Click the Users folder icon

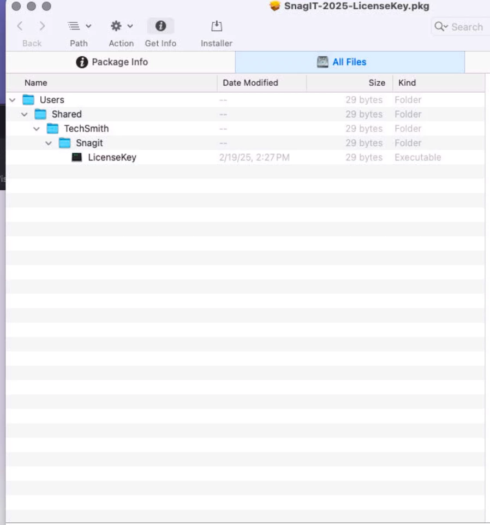(x=28, y=100)
